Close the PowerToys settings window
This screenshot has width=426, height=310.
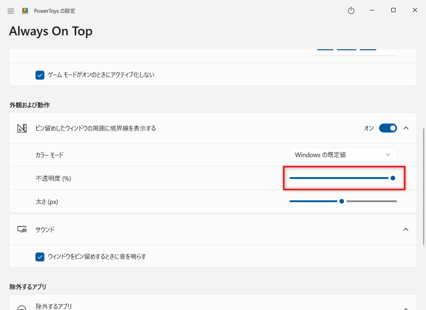tap(415, 10)
